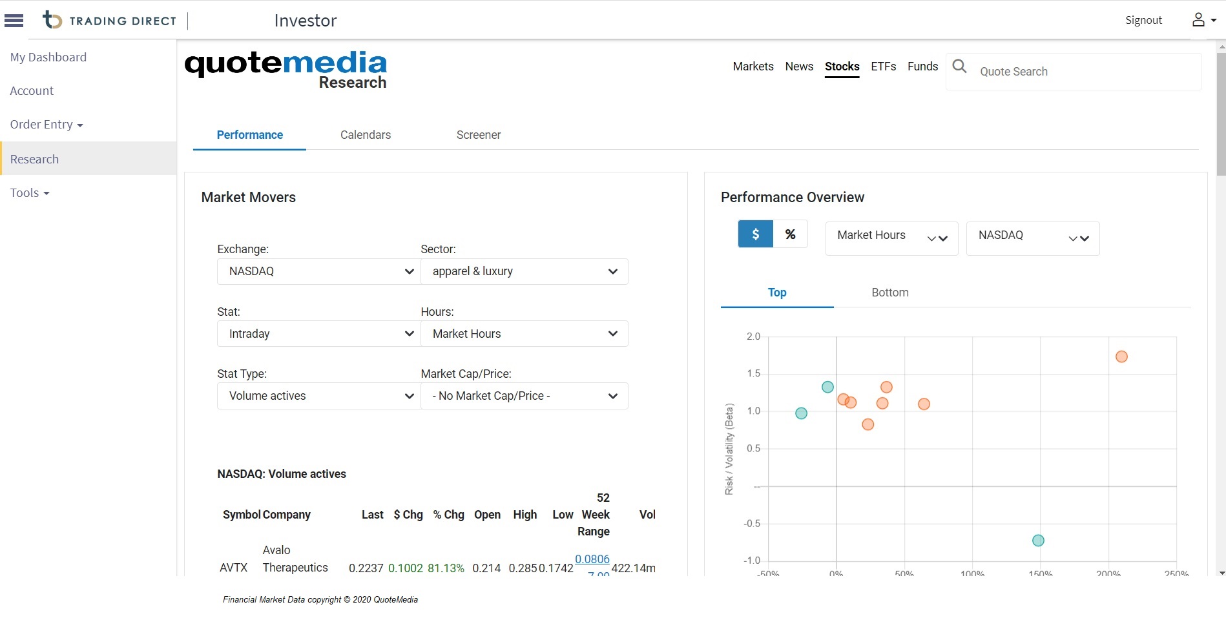Switch to the Calendars tab
This screenshot has height=620, width=1226.
click(x=366, y=135)
